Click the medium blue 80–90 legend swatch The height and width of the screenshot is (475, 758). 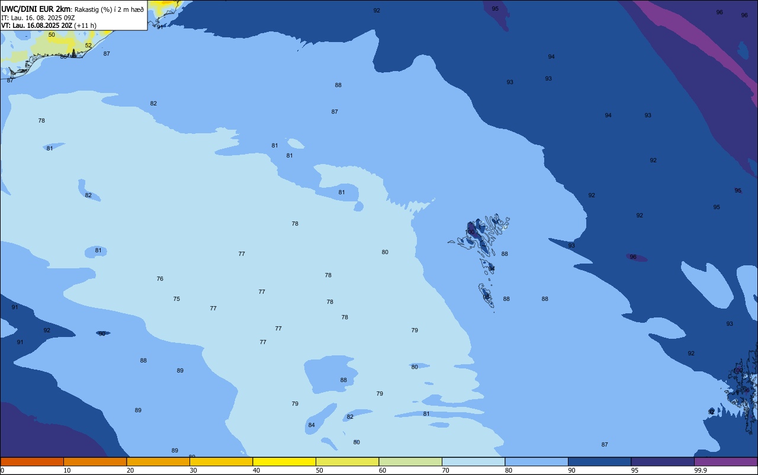537,461
